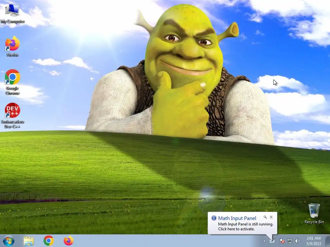Viewport: 330px width, 247px height.
Task: Launch Firefox from the taskbar
Action: coord(69,241)
